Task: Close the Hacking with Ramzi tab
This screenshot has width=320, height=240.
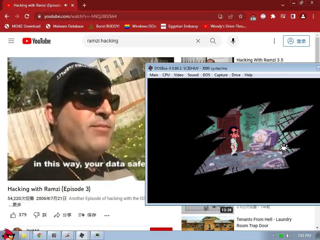Action: 72,6
